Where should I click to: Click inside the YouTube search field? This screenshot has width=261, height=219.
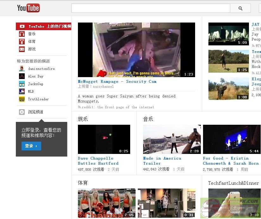tap(150, 8)
